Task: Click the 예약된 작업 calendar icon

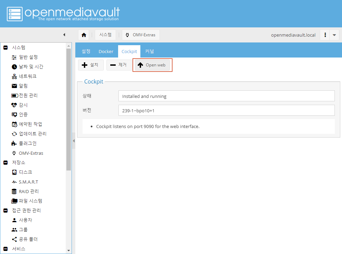Action: coord(14,124)
